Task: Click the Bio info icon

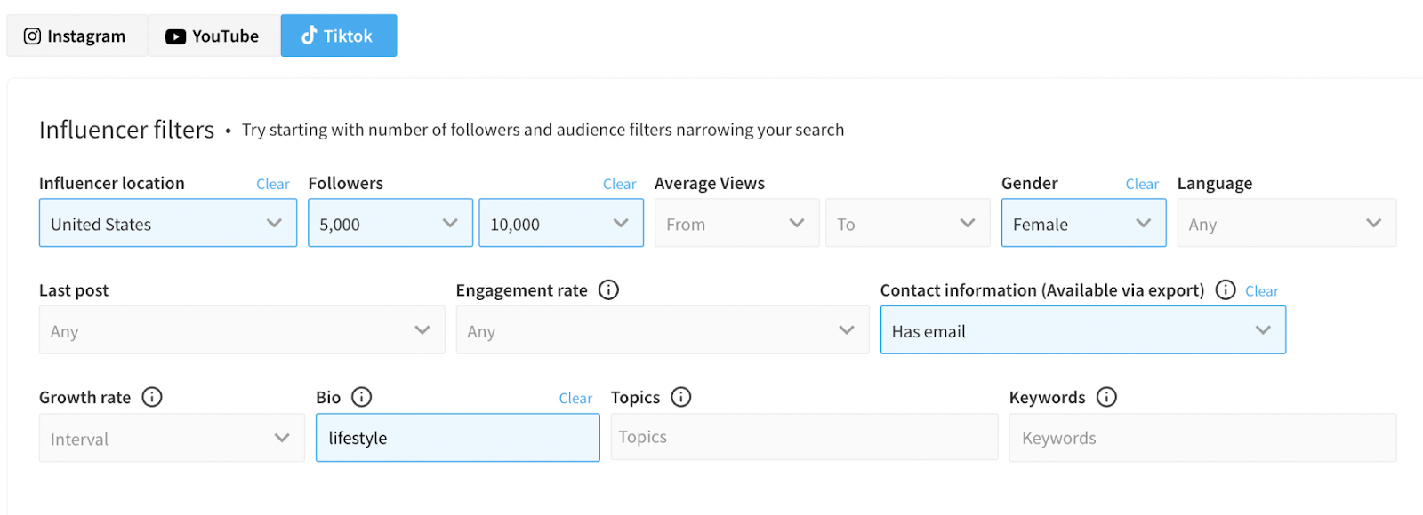Action: pyautogui.click(x=362, y=397)
